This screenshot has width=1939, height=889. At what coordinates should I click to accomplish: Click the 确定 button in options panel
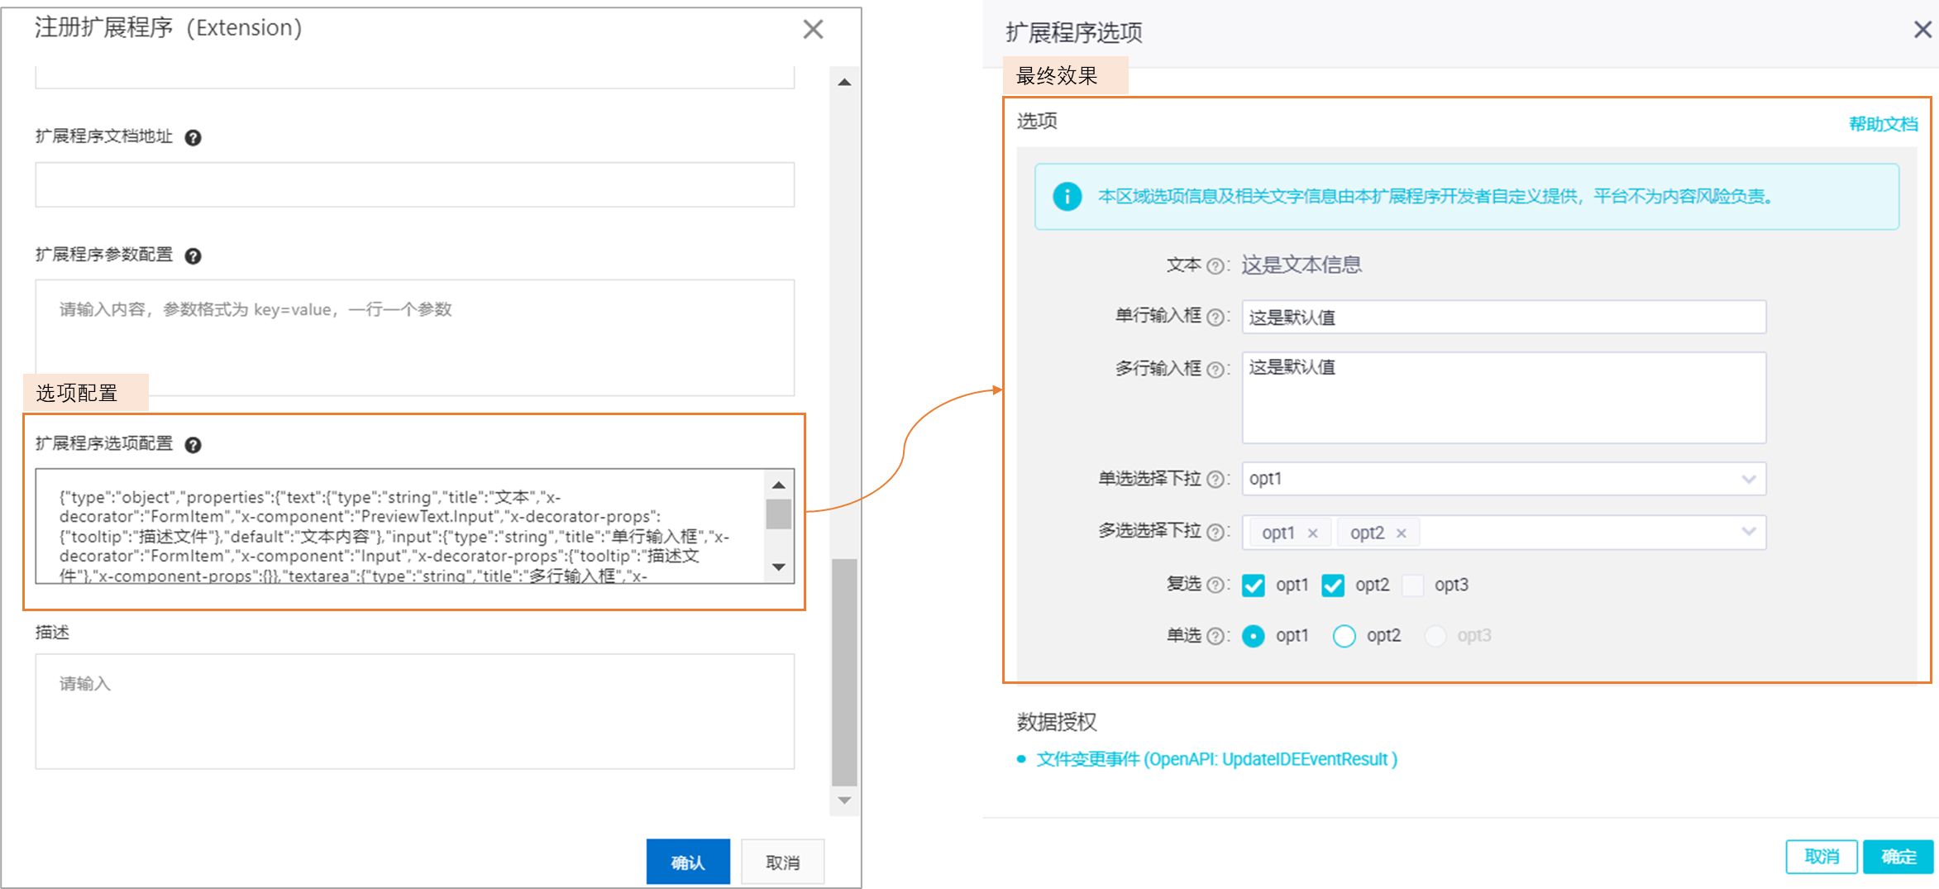coord(1898,857)
